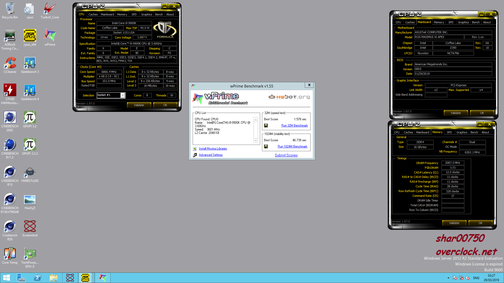Click the 1024M save score floppy icon
Image resolution: width=504 pixels, height=283 pixels.
266,147
